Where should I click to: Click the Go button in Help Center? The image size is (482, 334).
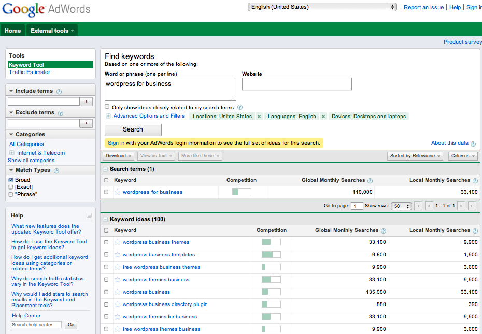(x=71, y=325)
